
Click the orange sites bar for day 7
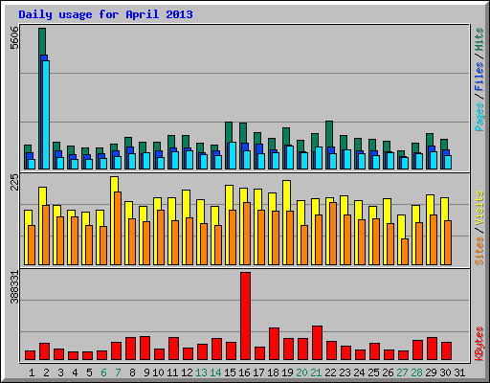pyautogui.click(x=118, y=228)
